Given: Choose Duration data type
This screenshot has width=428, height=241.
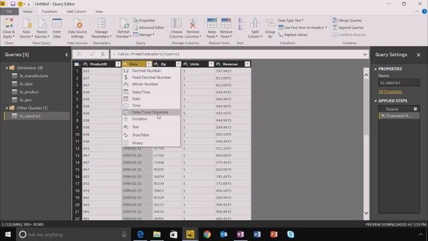Looking at the screenshot, I should (x=151, y=119).
